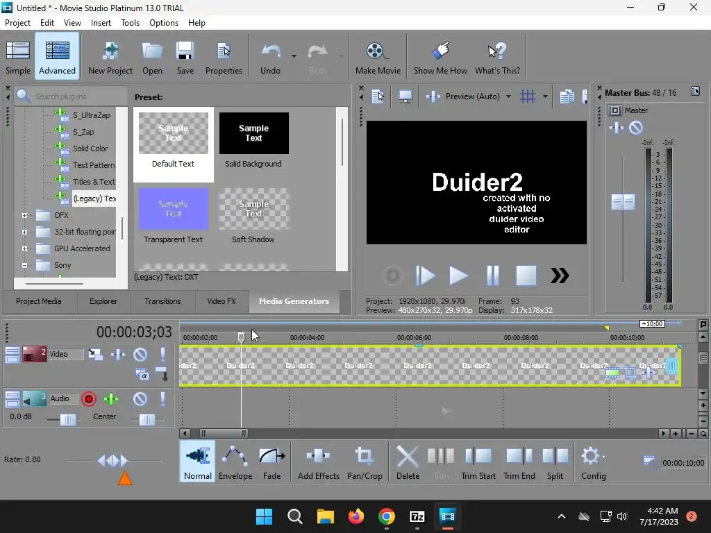
Task: Activate What's This help
Action: coord(497,57)
